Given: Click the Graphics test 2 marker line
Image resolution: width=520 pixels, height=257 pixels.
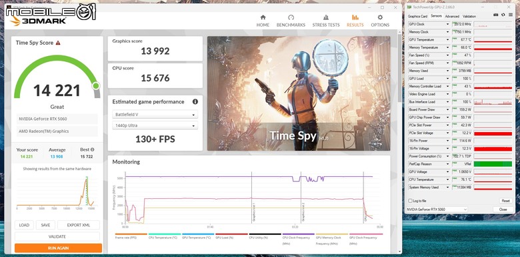Looking at the screenshot, I should pos(301,198).
